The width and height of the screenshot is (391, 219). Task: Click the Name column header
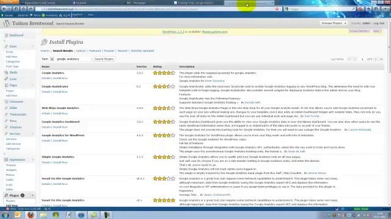(46, 67)
